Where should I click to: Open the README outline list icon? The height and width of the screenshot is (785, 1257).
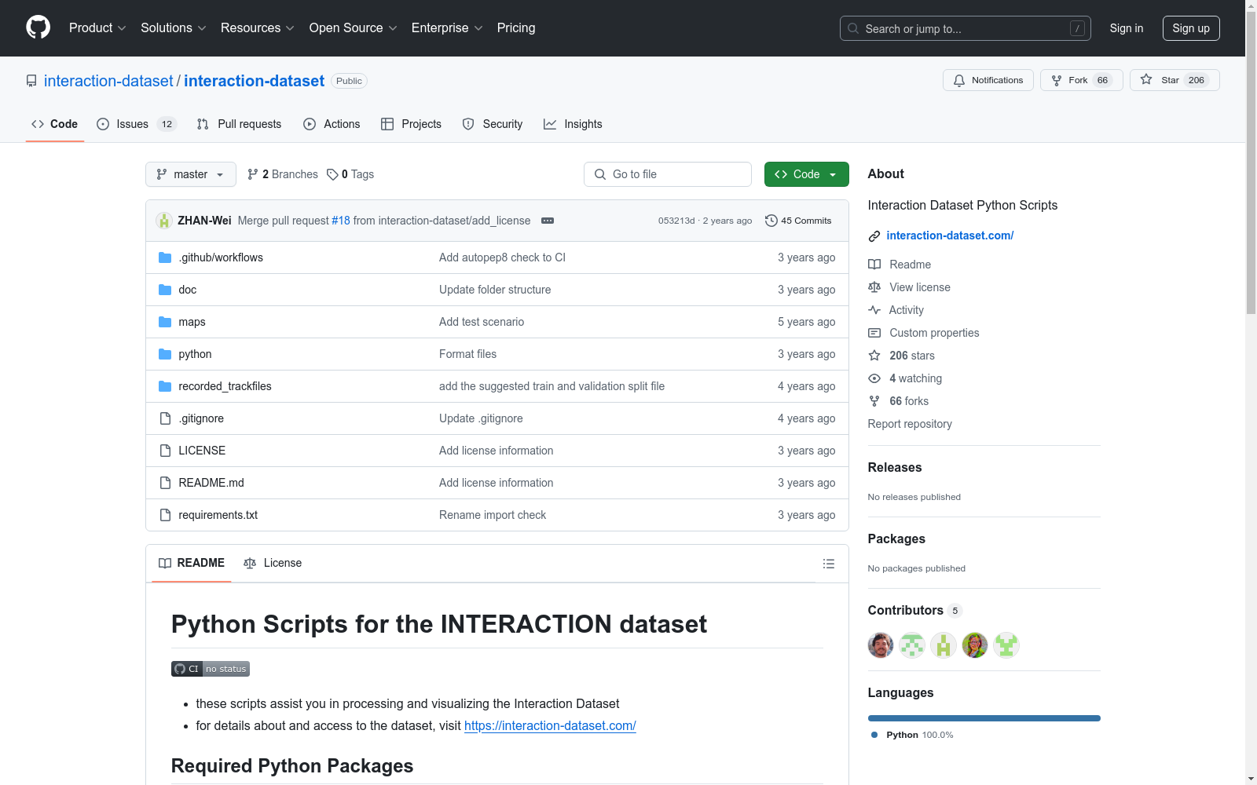point(828,564)
